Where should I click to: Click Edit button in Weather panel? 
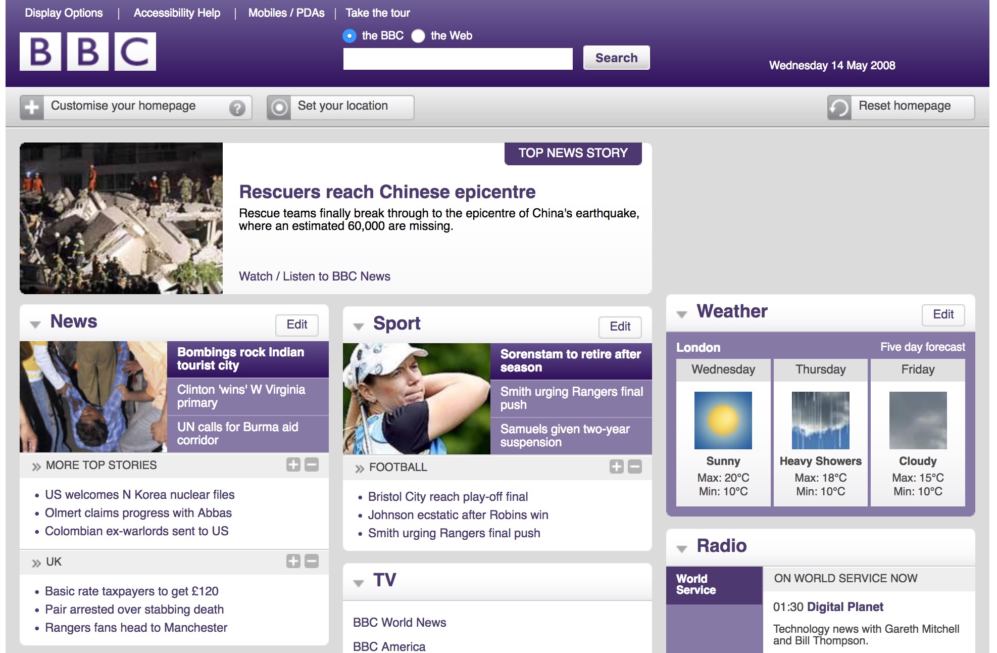pos(943,314)
